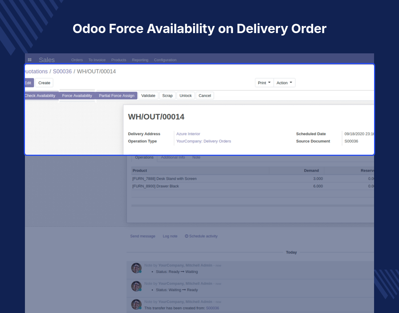Viewport: 399px width, 313px height.
Task: Open the apps grid menu icon
Action: 30,60
